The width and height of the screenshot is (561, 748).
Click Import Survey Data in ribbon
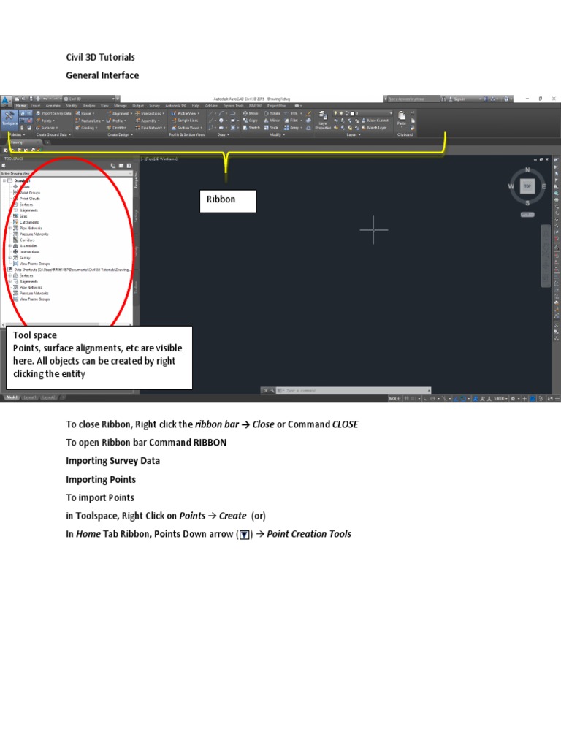click(53, 113)
